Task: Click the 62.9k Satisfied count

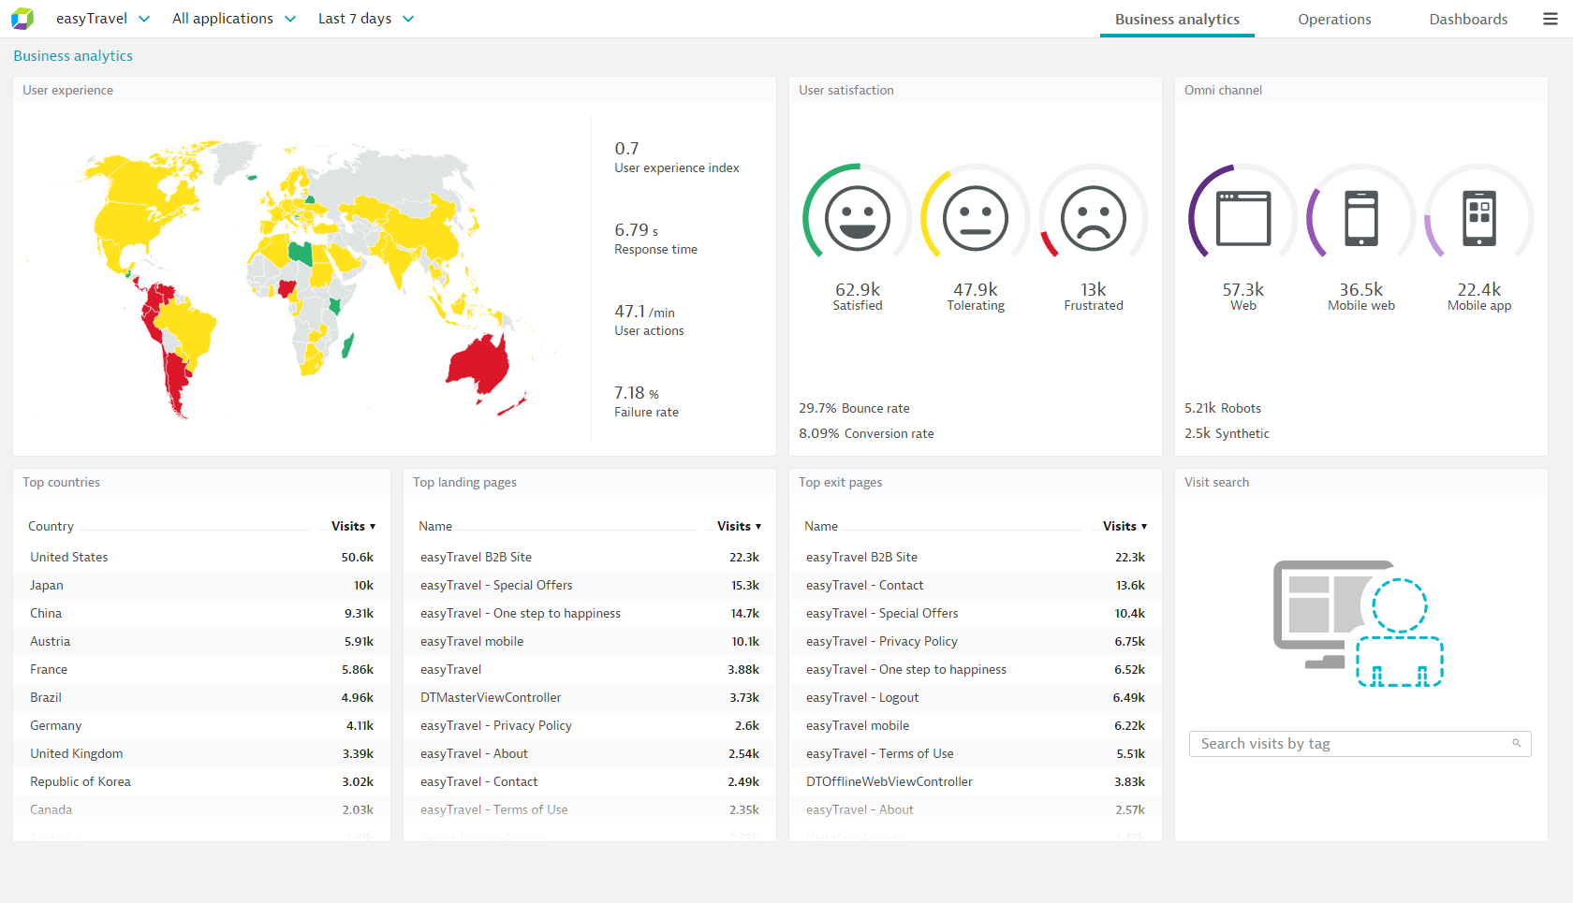Action: click(858, 290)
